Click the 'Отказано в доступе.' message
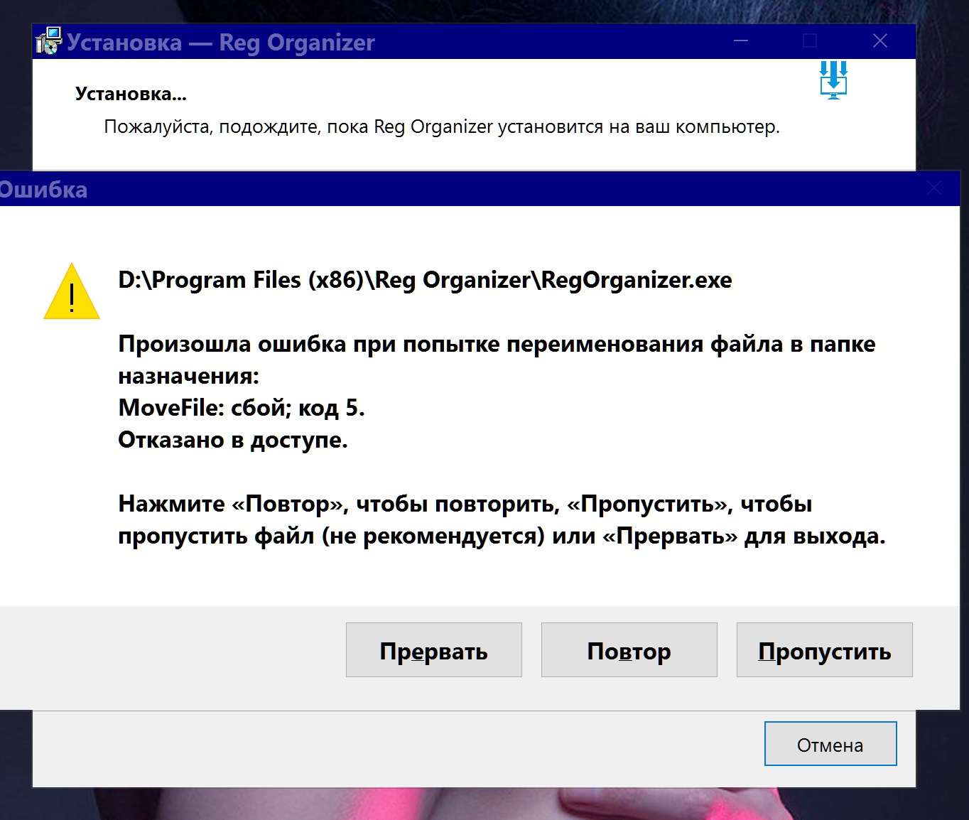Image resolution: width=969 pixels, height=820 pixels. pyautogui.click(x=233, y=440)
